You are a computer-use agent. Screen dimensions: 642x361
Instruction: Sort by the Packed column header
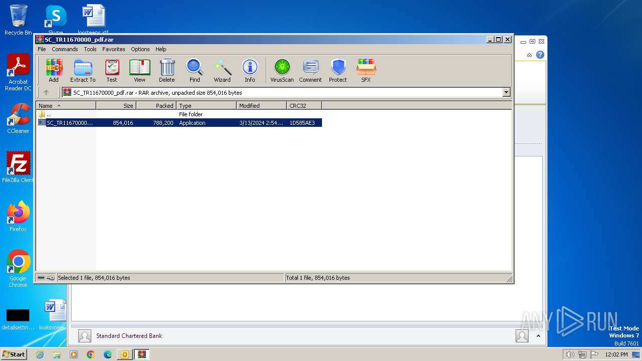tap(156, 105)
